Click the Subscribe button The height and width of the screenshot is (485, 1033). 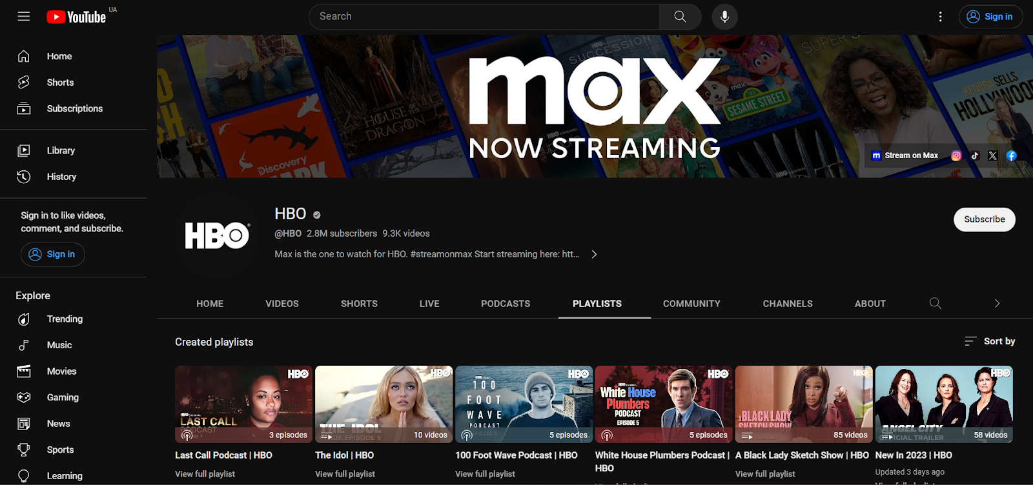(x=985, y=219)
